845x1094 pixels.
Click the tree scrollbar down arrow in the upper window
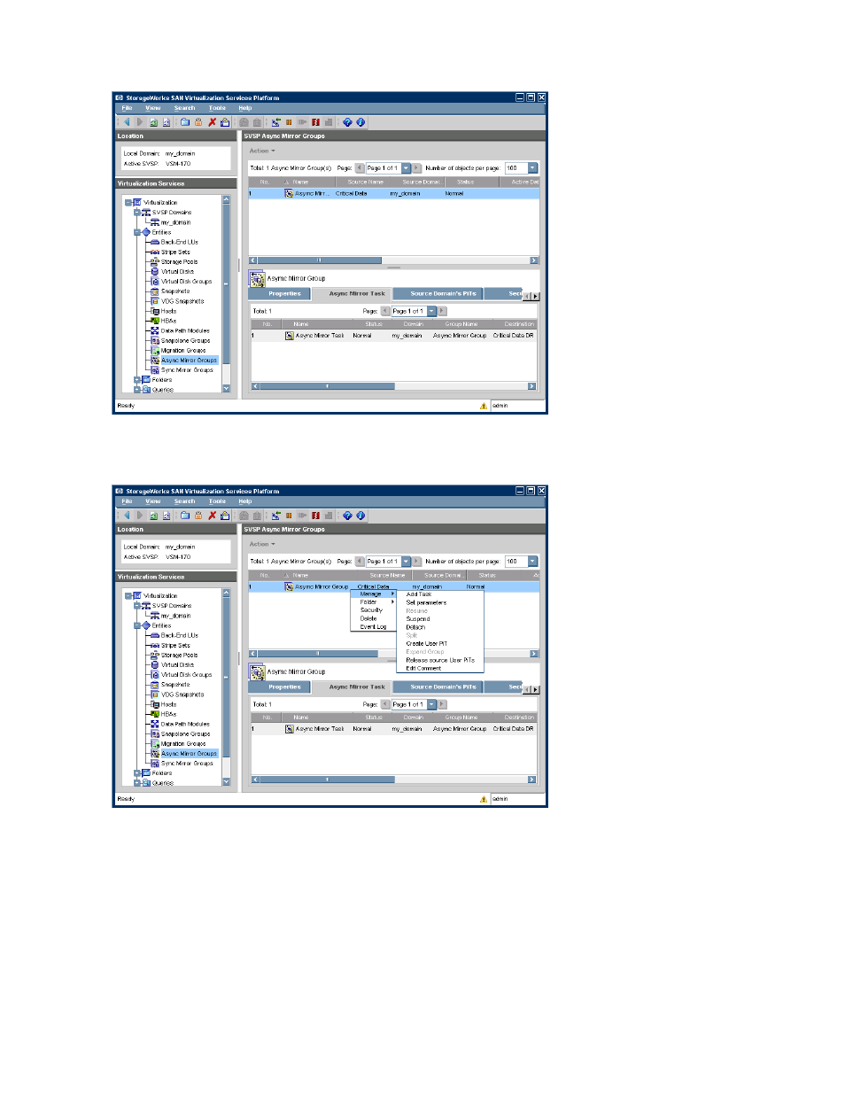(x=226, y=388)
